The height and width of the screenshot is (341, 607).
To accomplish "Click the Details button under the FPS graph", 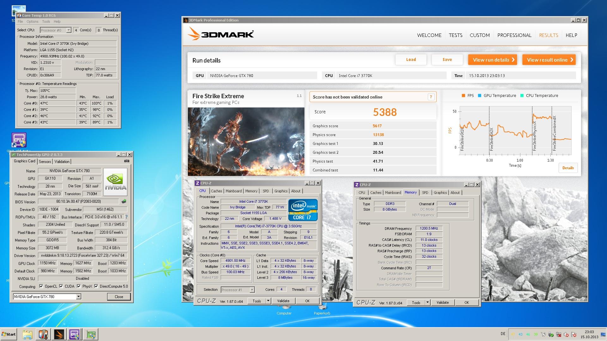I will (568, 168).
